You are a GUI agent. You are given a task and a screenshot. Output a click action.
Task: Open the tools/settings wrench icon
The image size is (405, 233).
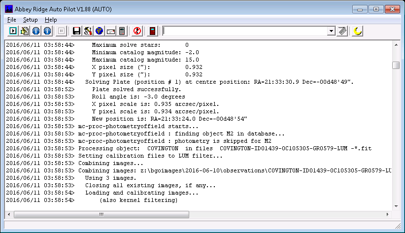[88, 31]
